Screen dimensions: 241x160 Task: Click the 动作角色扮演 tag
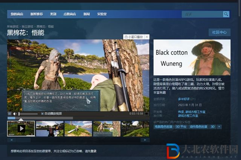(x=198, y=126)
